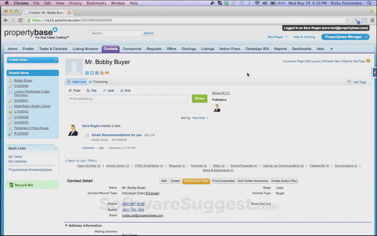This screenshot has height=236, width=377.
Task: Open the contact's Twitter icon
Action: point(92,73)
